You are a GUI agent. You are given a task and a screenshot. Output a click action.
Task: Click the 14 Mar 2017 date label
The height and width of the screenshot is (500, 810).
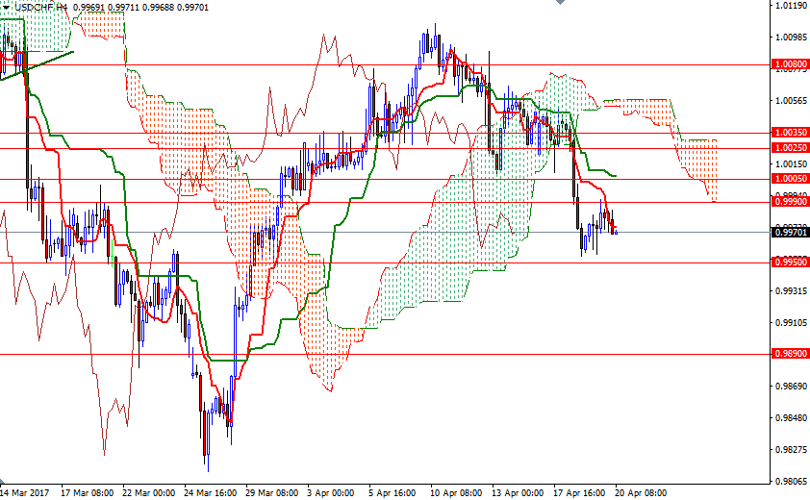click(23, 492)
